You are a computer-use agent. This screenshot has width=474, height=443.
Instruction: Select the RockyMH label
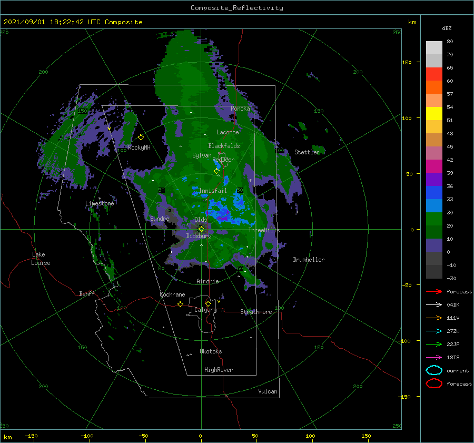pos(139,147)
